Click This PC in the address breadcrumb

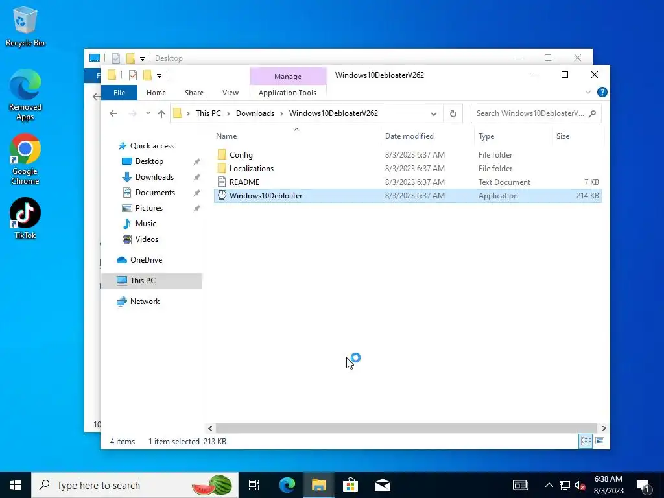tap(208, 113)
